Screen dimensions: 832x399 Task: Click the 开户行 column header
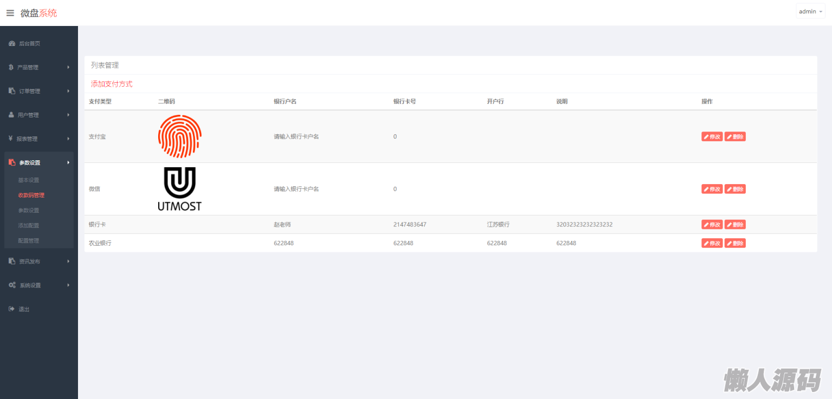(x=496, y=101)
